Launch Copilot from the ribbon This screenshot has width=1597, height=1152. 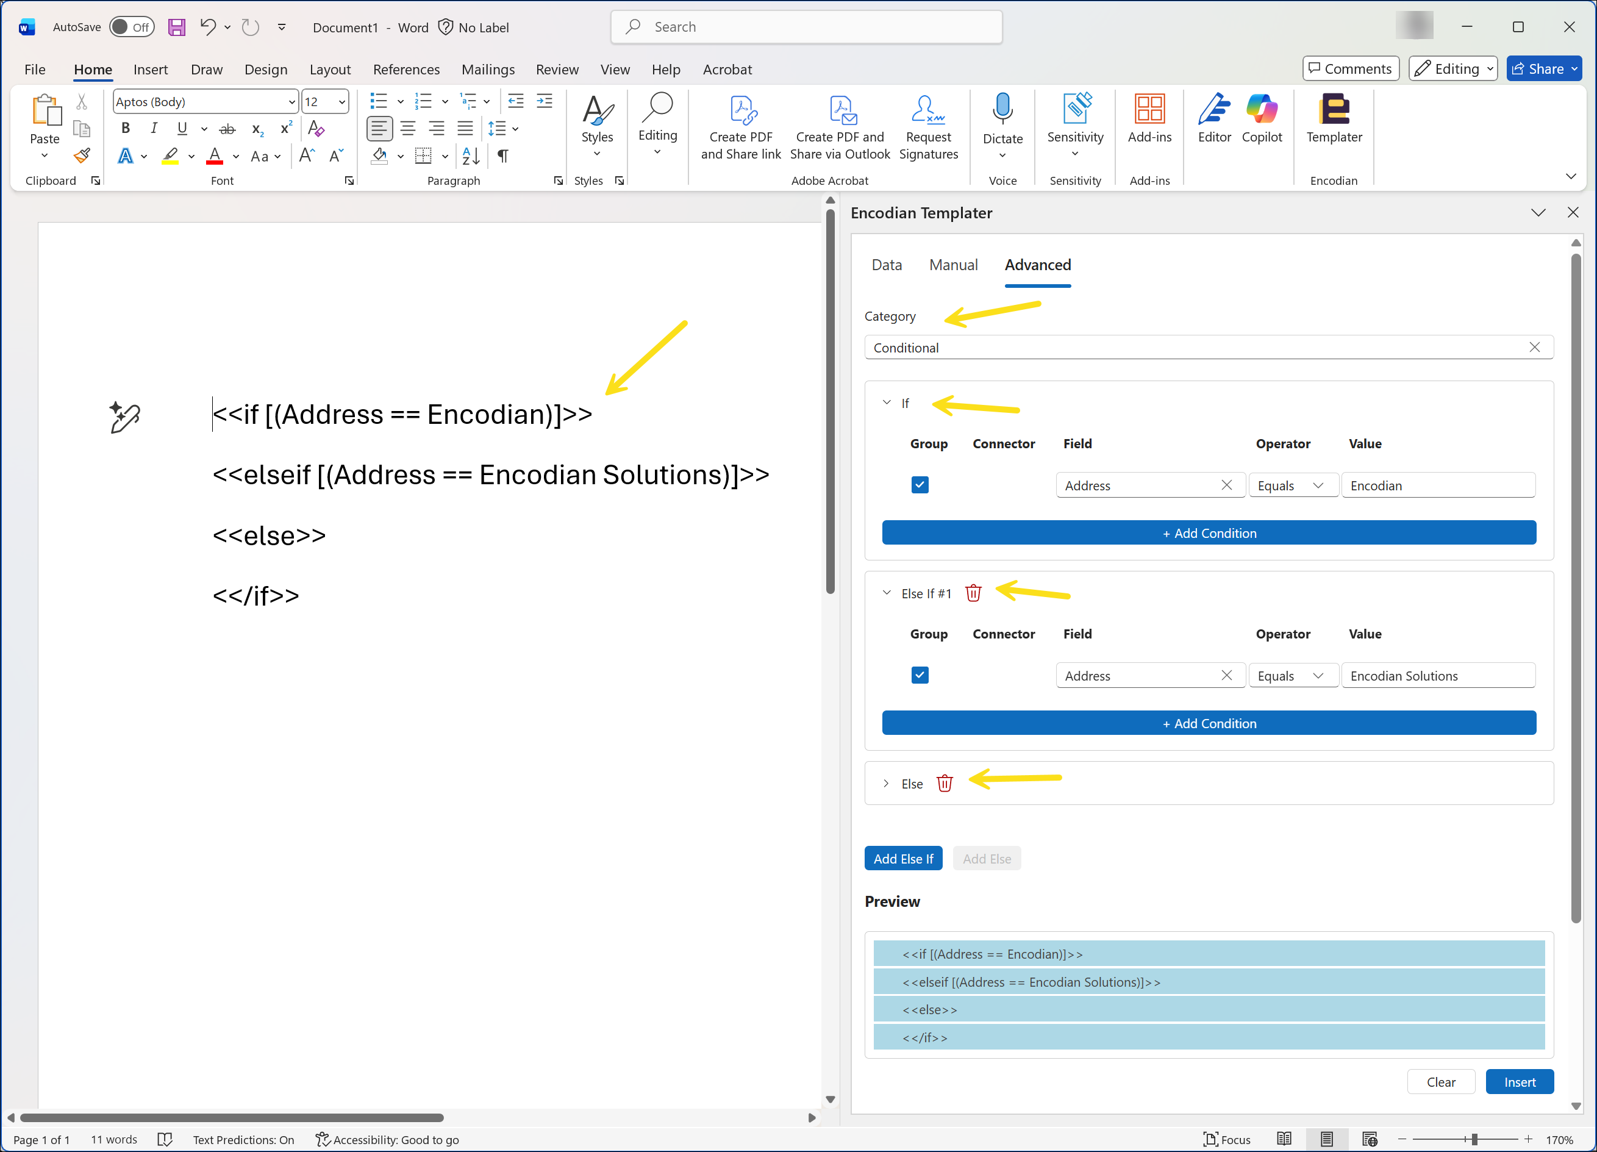coord(1261,119)
